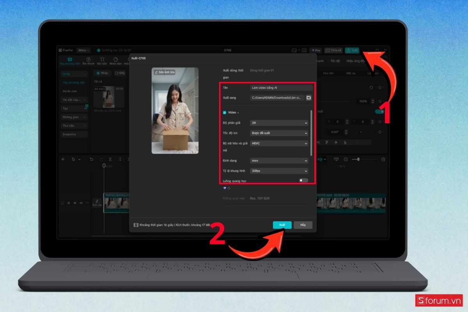Select the Văn bản text tab
Viewport: 468px width, 312px height.
point(102,61)
